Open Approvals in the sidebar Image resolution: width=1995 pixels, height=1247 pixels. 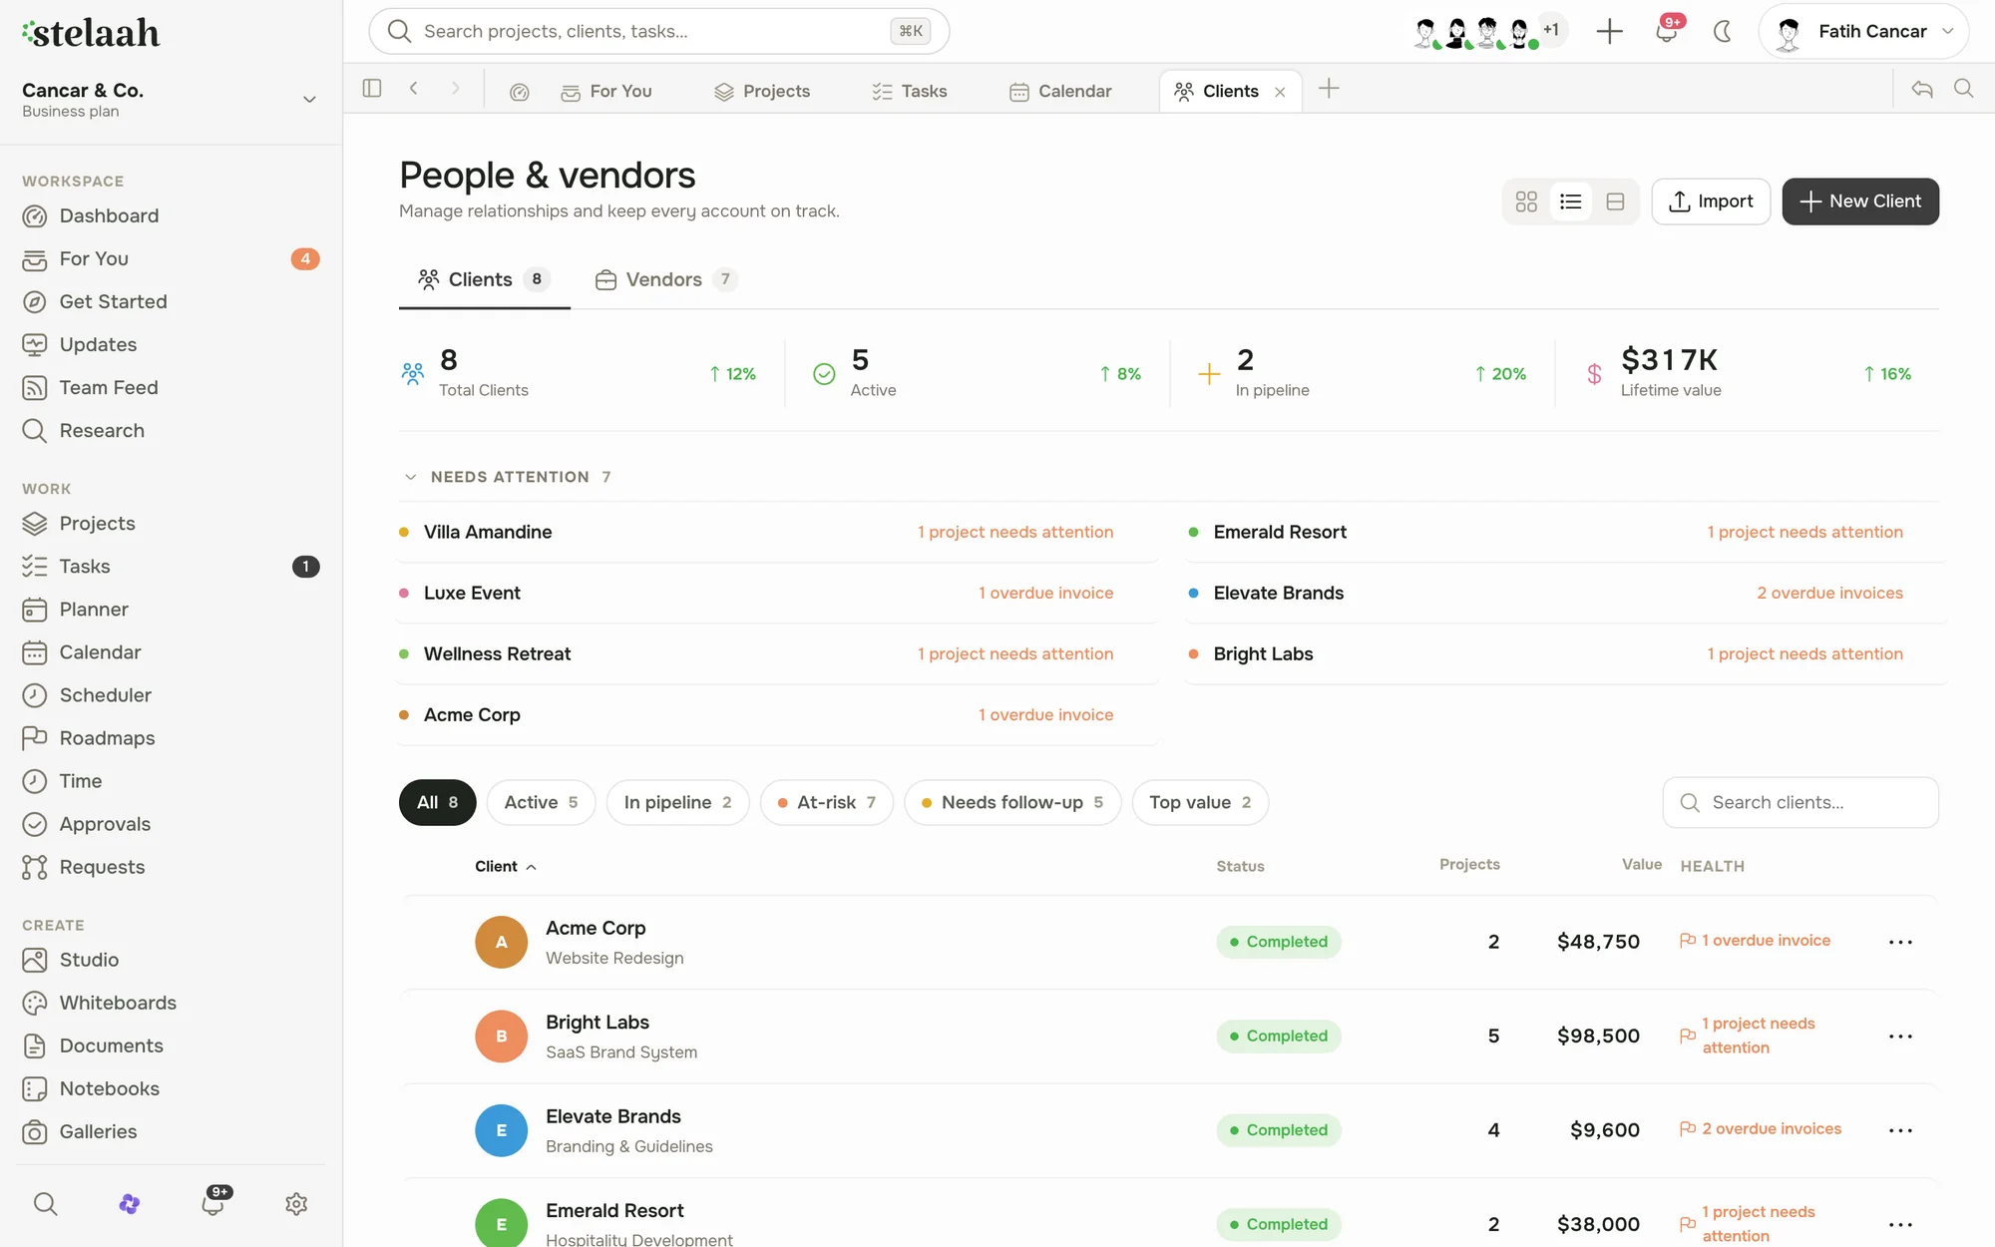click(171, 824)
